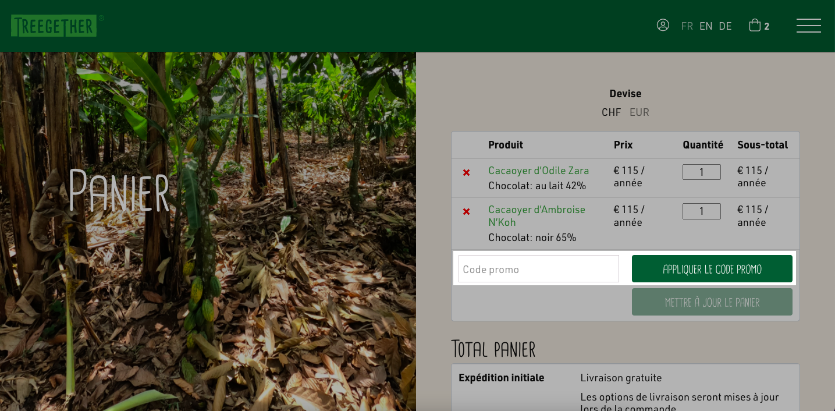Click the cart item count number 2
The width and height of the screenshot is (835, 411).
pos(767,26)
